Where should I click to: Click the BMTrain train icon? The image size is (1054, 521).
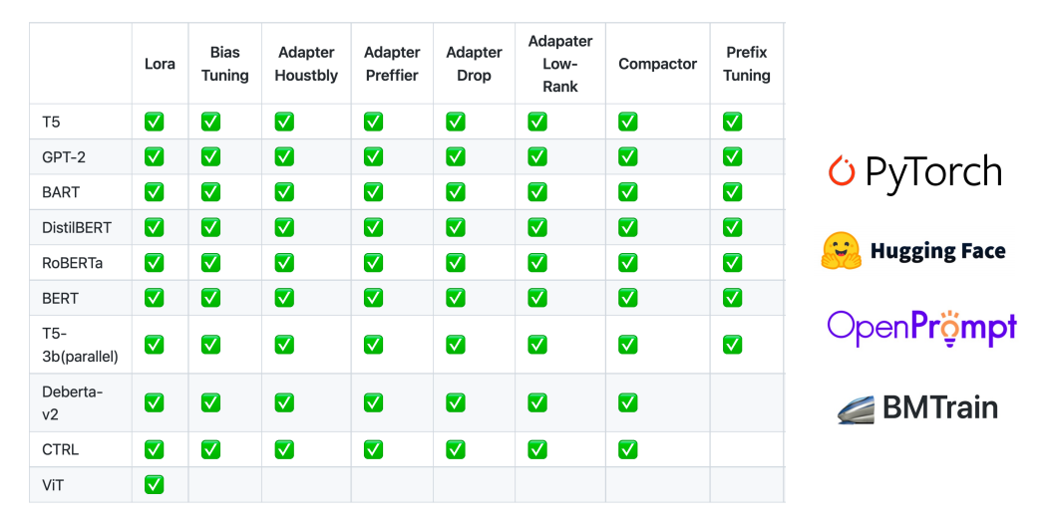(857, 407)
